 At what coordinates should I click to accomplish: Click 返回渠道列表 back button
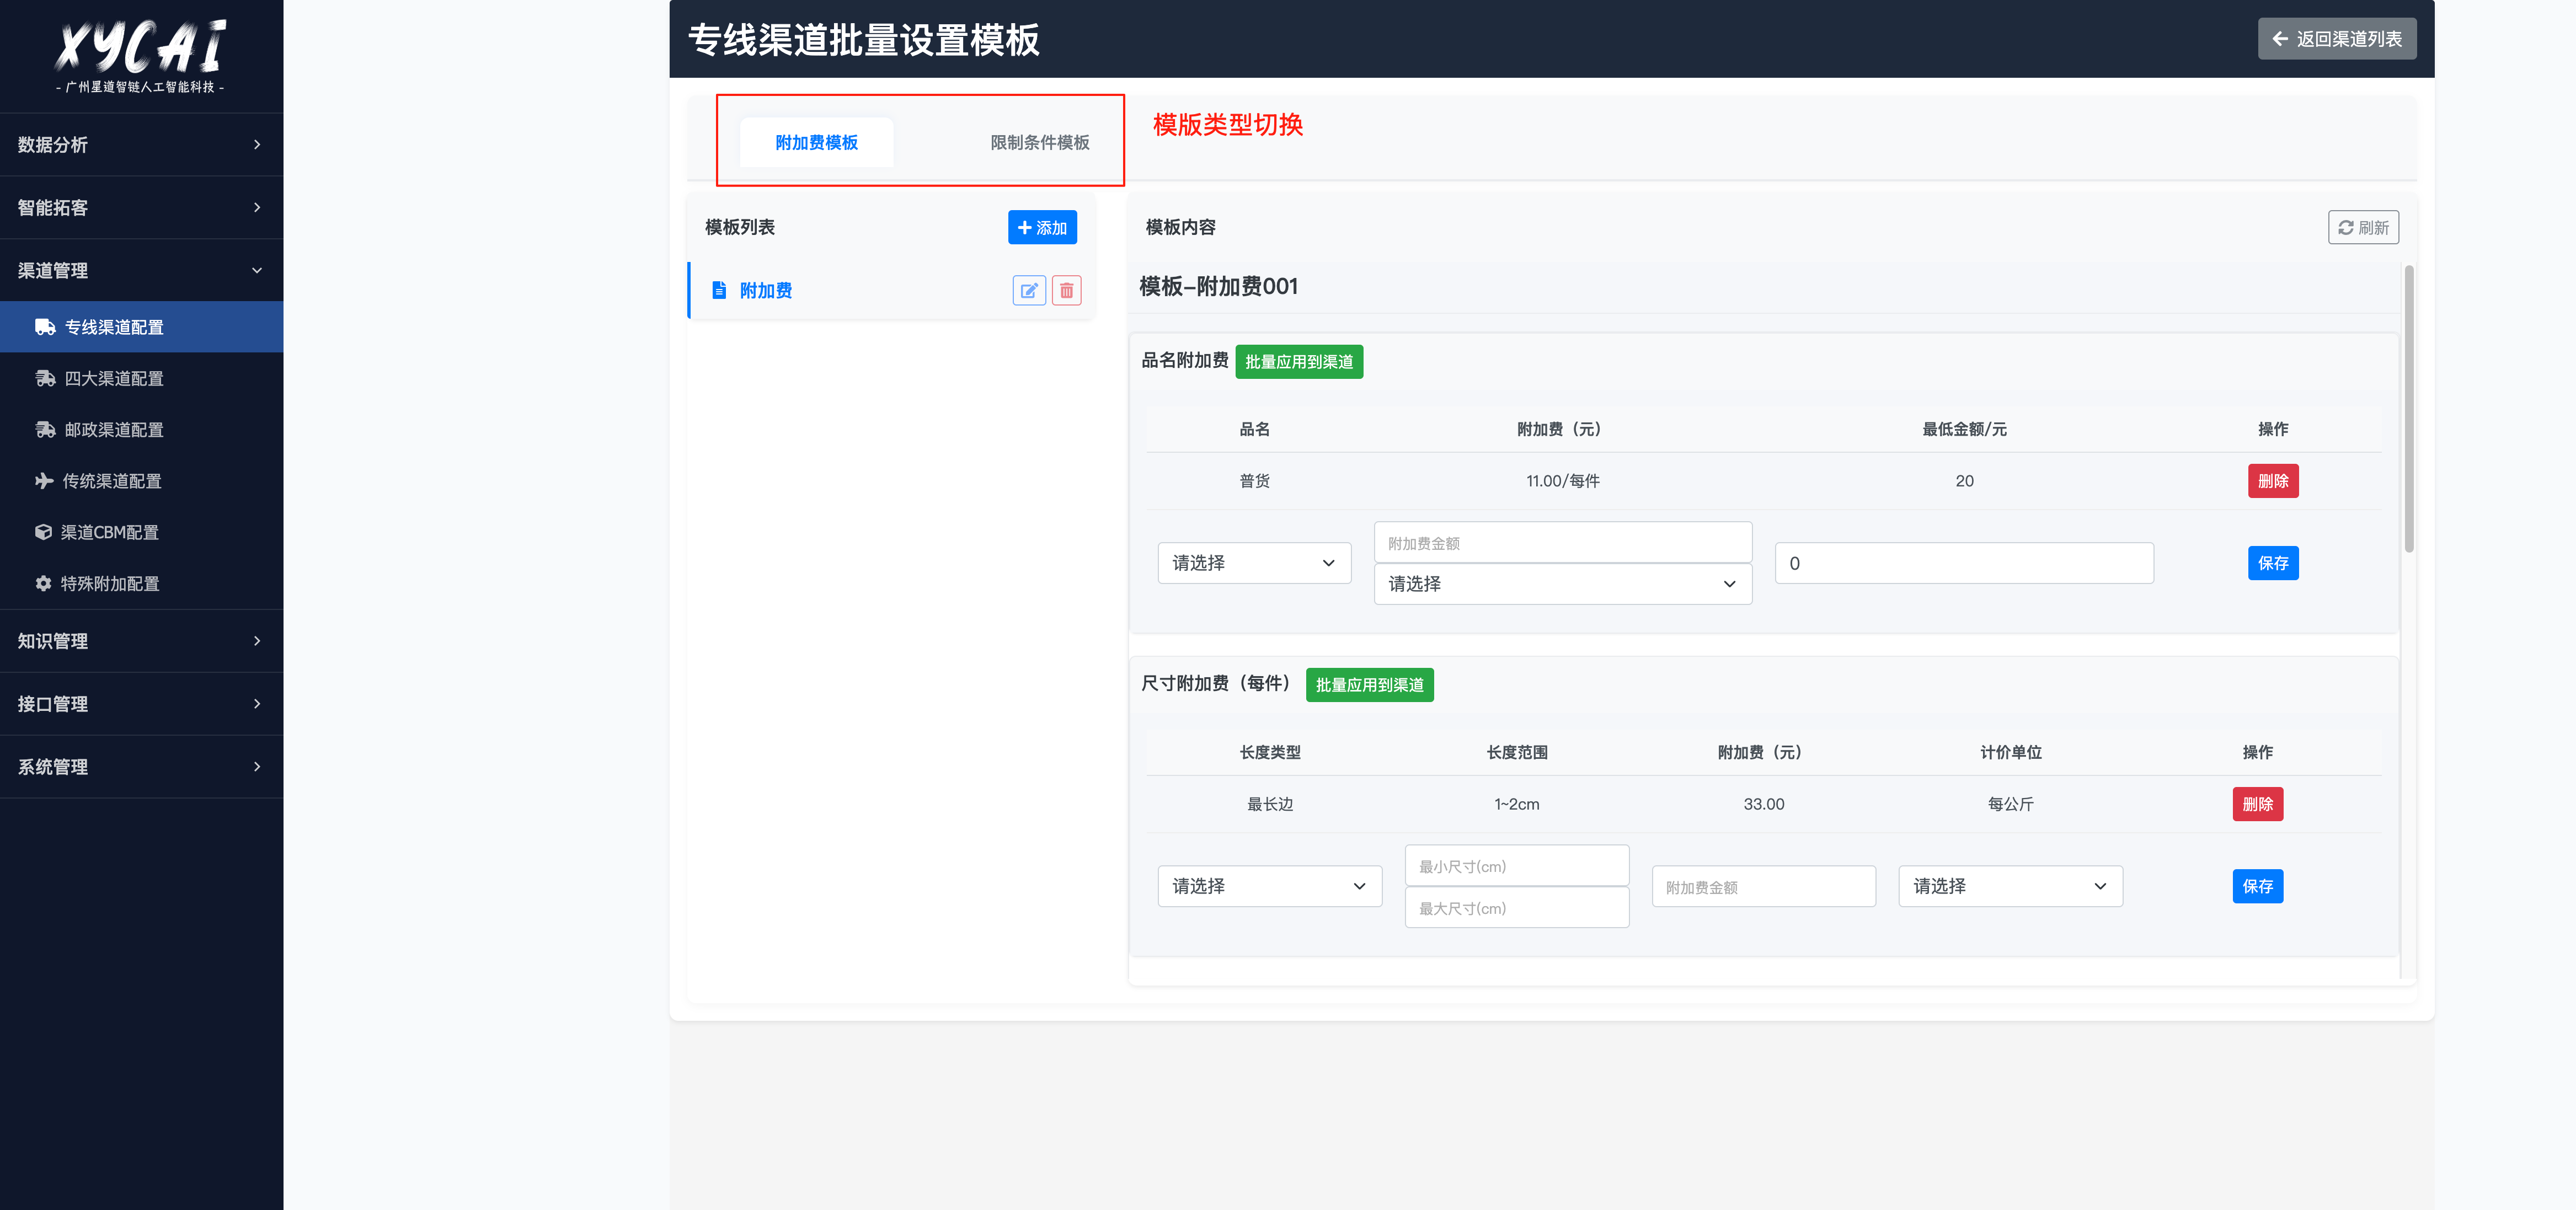(x=2337, y=39)
